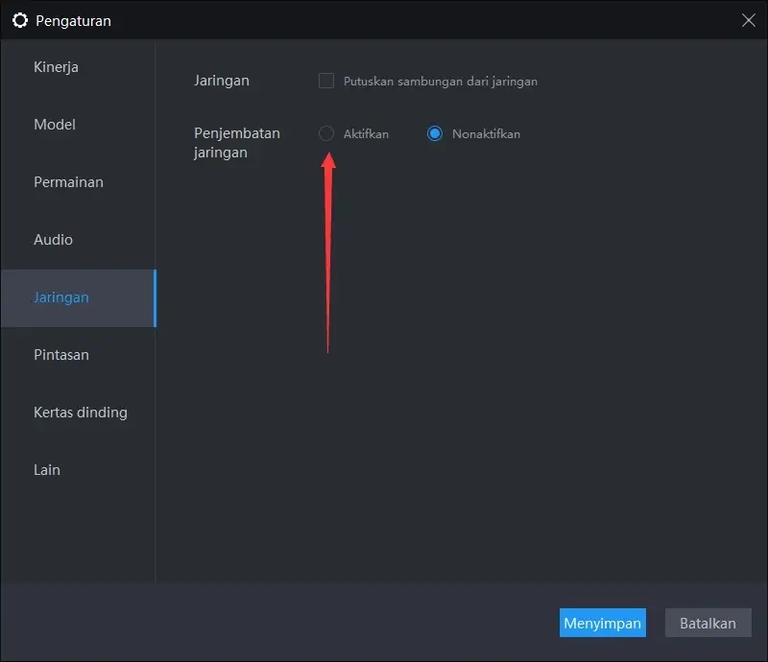Viewport: 768px width, 662px height.
Task: Click the Pengaturan gear icon
Action: [20, 20]
